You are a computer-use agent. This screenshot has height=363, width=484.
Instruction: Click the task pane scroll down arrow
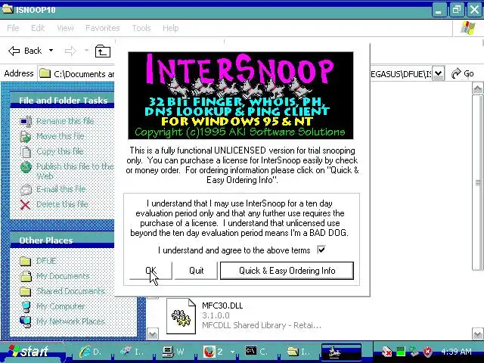[x=153, y=334]
